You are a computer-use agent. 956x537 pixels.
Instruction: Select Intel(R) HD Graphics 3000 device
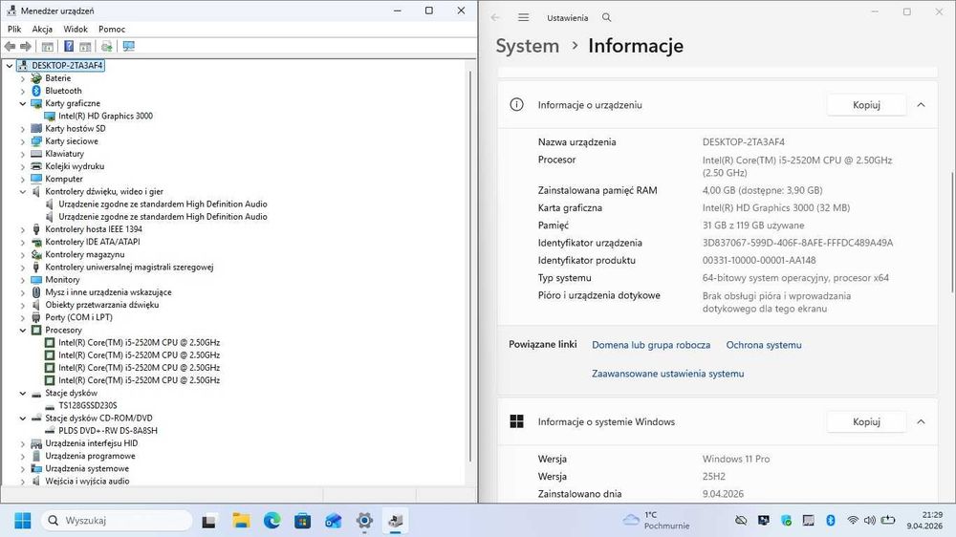click(105, 116)
